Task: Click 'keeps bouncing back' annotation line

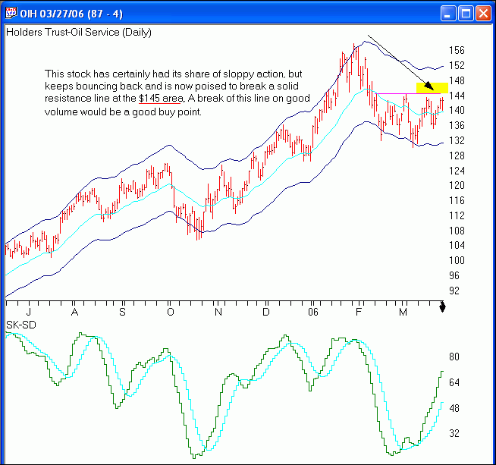Action: (171, 86)
